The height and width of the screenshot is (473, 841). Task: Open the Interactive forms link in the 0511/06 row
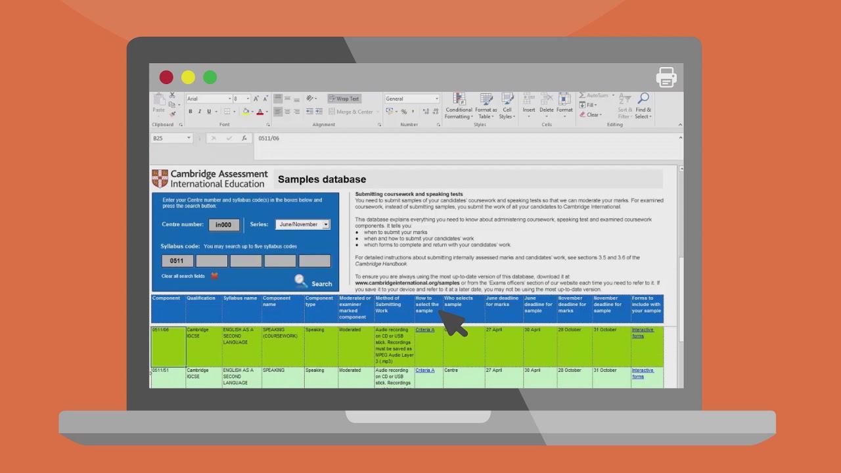[643, 332]
